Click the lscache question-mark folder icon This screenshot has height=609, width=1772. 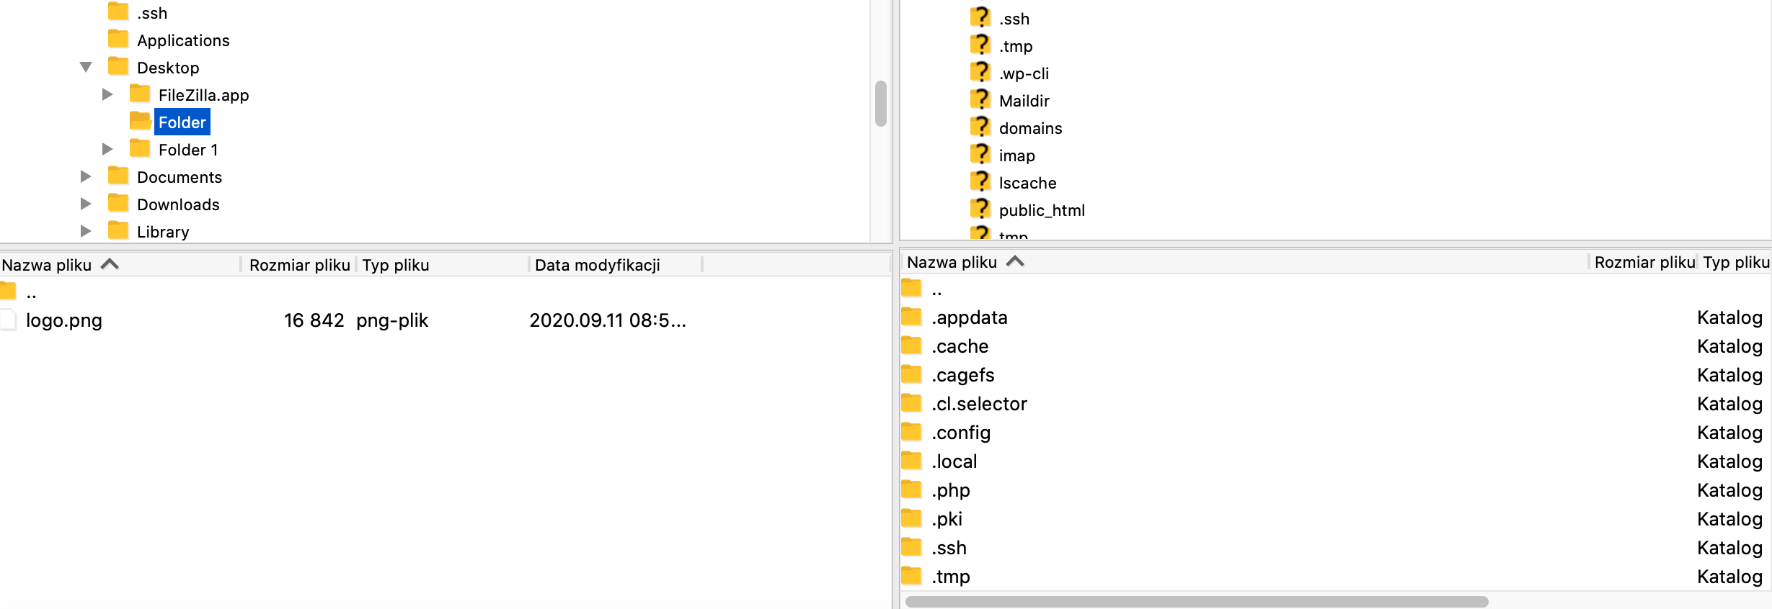click(x=980, y=182)
